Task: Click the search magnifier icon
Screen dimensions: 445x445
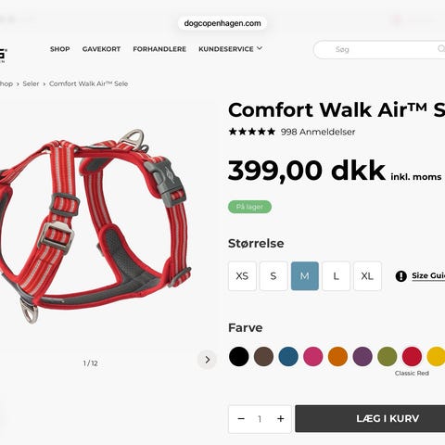Action: click(441, 48)
